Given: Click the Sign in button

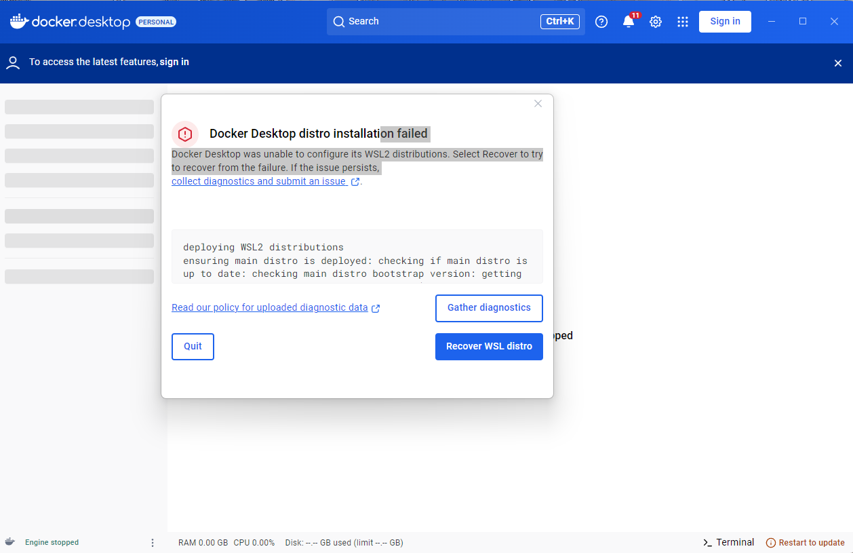Looking at the screenshot, I should (725, 22).
